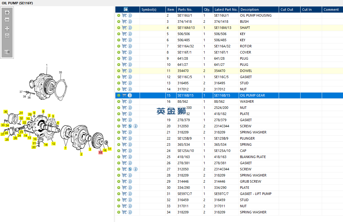Add the WASHER part to cart

pos(124,101)
